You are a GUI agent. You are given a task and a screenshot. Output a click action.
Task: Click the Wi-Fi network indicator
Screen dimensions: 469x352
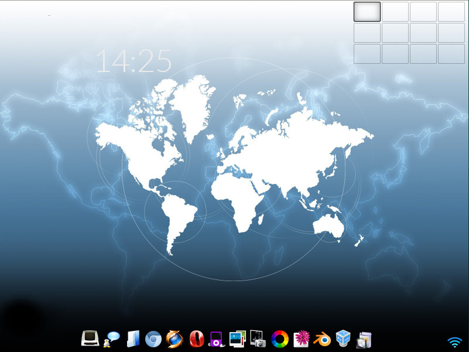pyautogui.click(x=454, y=341)
